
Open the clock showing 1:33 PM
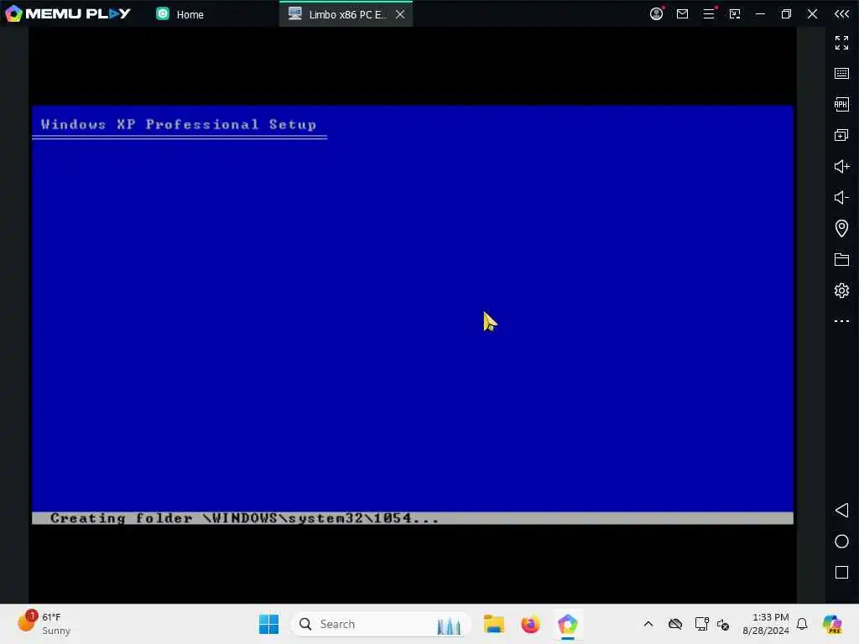(x=765, y=624)
